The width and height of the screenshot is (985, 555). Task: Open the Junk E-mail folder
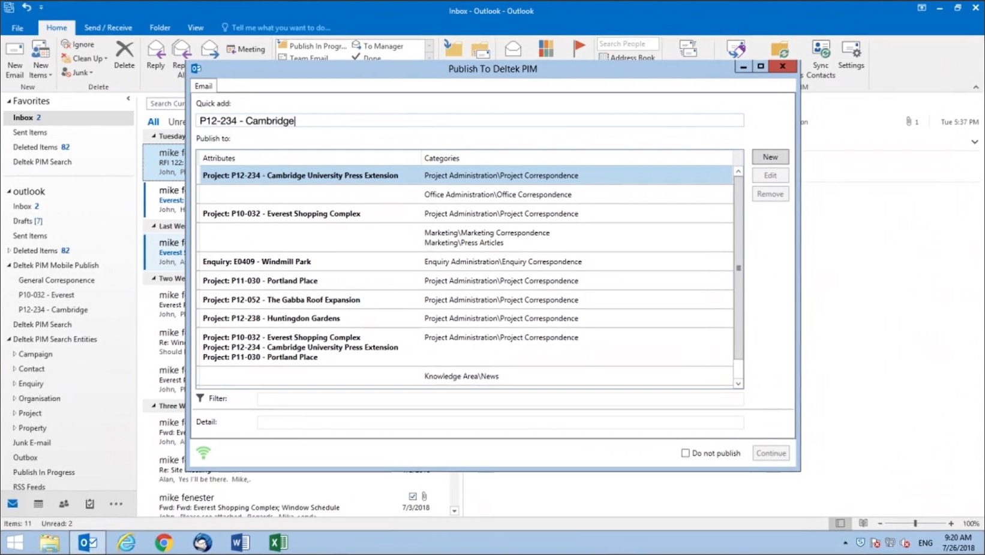tap(32, 442)
